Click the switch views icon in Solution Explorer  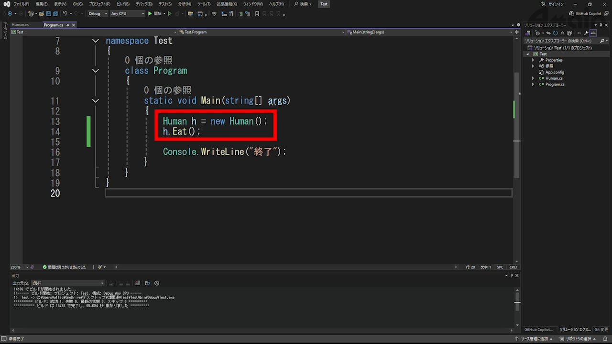pos(528,33)
